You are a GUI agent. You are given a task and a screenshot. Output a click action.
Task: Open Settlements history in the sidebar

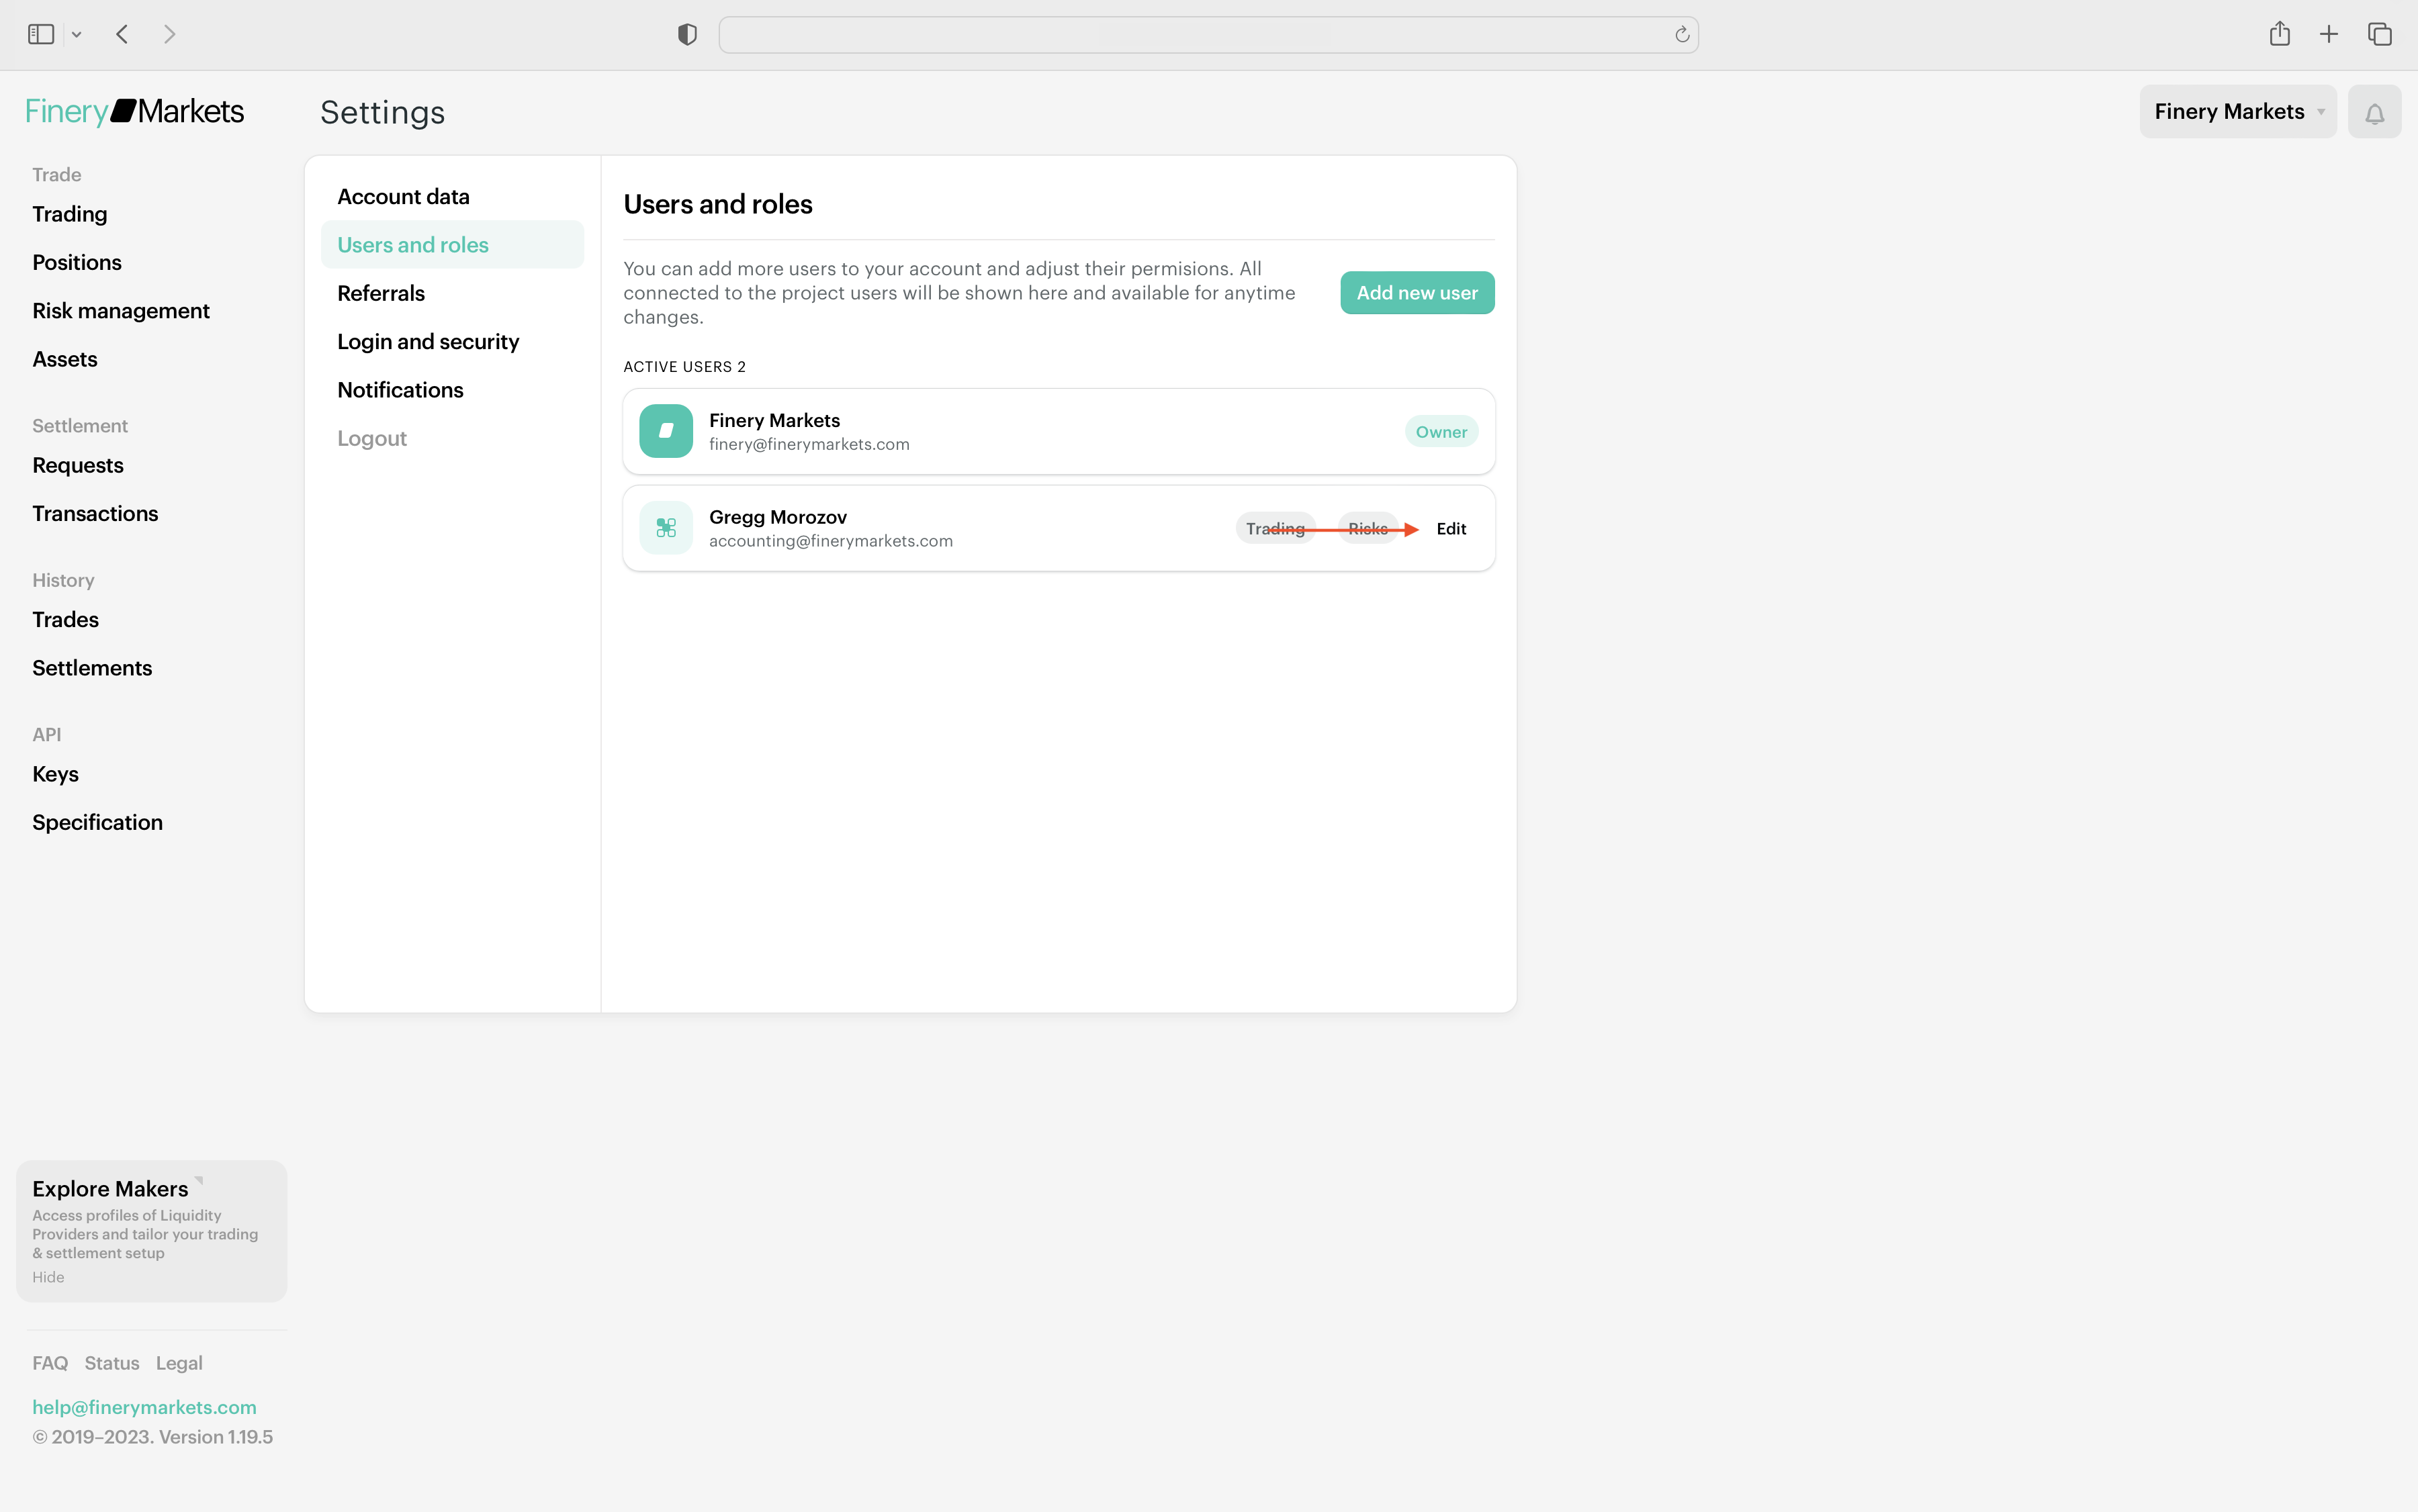point(92,668)
